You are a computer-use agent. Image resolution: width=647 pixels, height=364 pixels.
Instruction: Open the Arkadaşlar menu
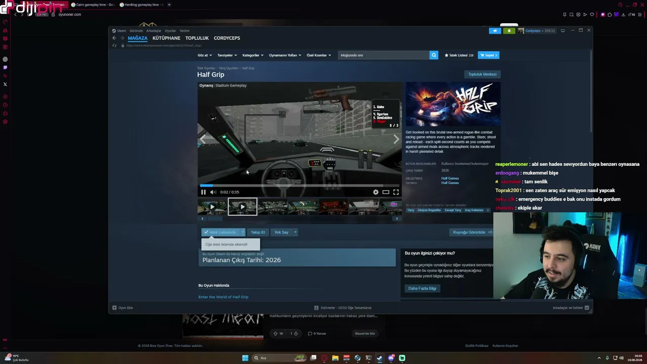154,31
